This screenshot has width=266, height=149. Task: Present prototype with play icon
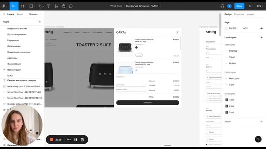[250, 6]
